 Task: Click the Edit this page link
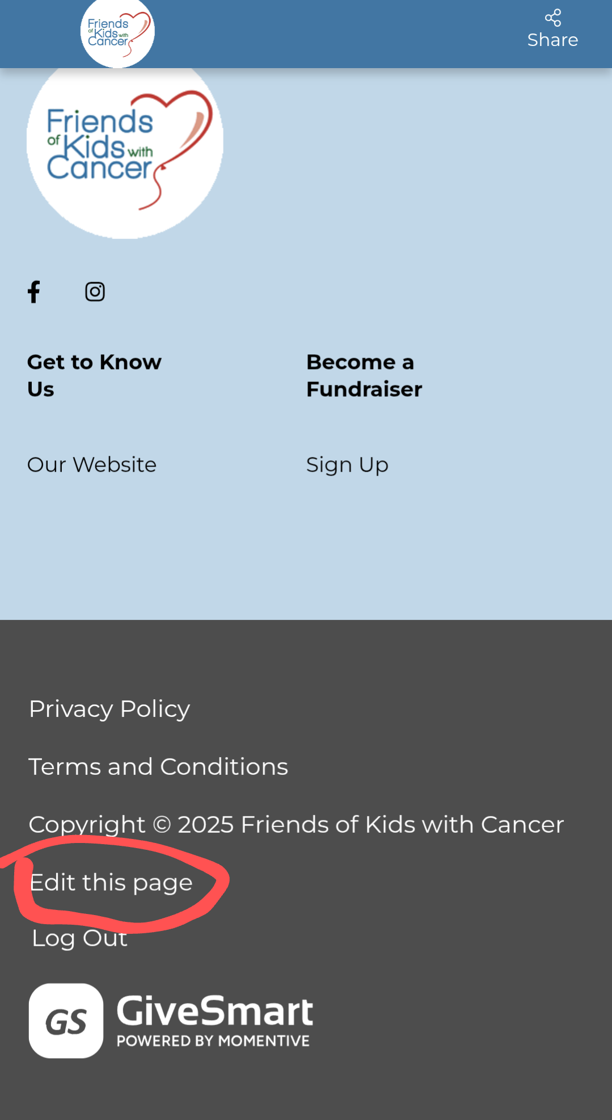111,883
